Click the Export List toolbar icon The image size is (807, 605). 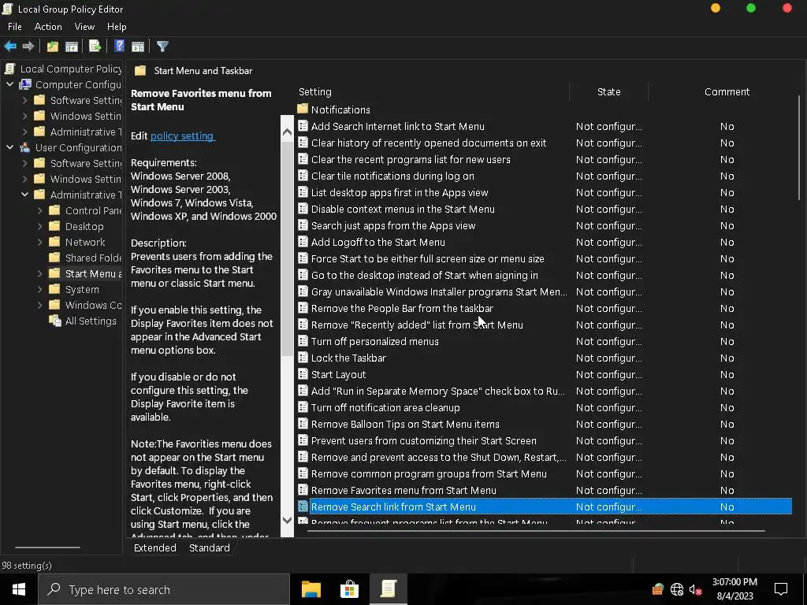coord(95,46)
